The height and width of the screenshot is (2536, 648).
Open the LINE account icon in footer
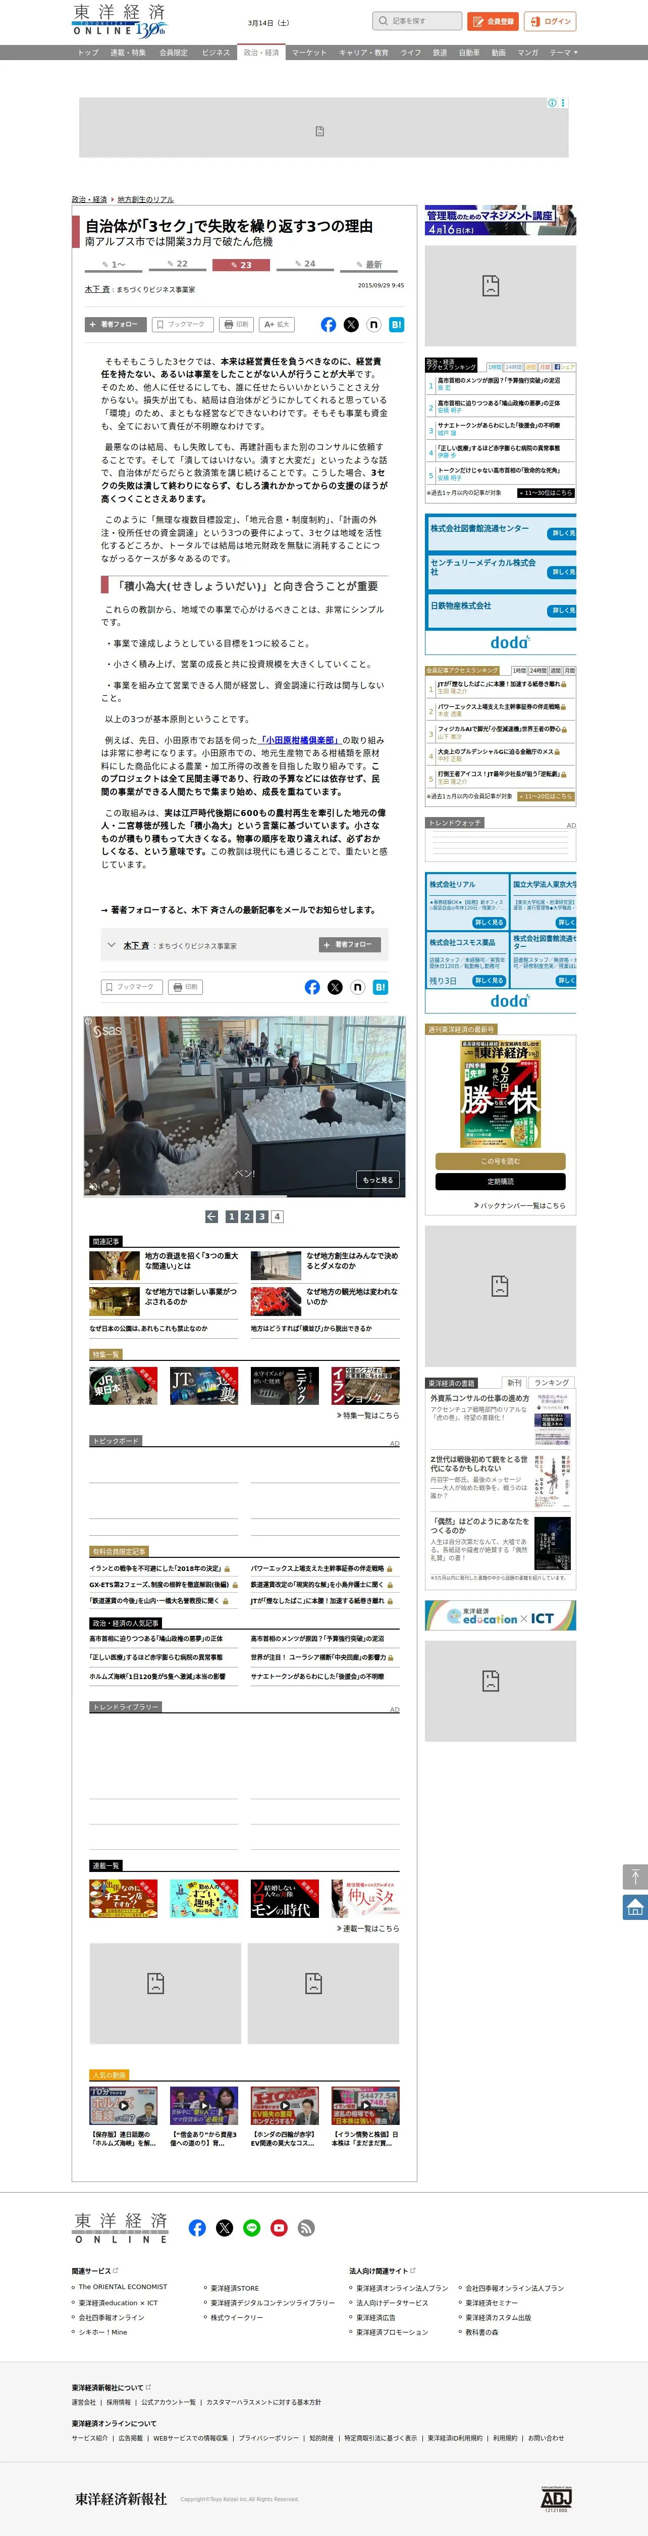tap(252, 2227)
